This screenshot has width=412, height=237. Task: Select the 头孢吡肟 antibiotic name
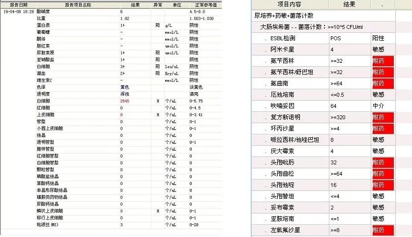[x=282, y=162]
